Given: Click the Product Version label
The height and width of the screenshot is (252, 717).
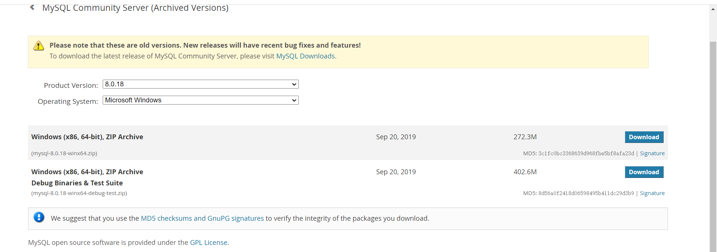Looking at the screenshot, I should pyautogui.click(x=71, y=86).
